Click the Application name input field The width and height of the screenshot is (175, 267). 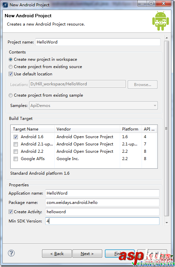(x=102, y=193)
